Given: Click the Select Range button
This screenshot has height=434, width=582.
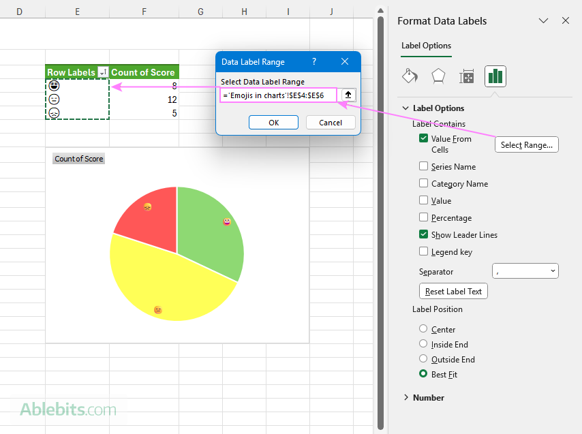Looking at the screenshot, I should 526,144.
